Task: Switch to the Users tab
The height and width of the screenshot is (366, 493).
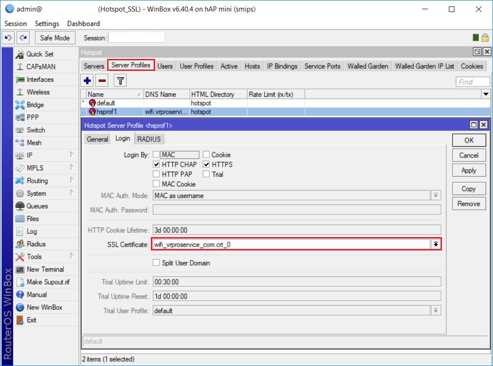Action: [165, 66]
